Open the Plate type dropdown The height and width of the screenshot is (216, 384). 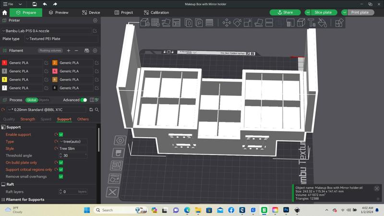coord(61,39)
